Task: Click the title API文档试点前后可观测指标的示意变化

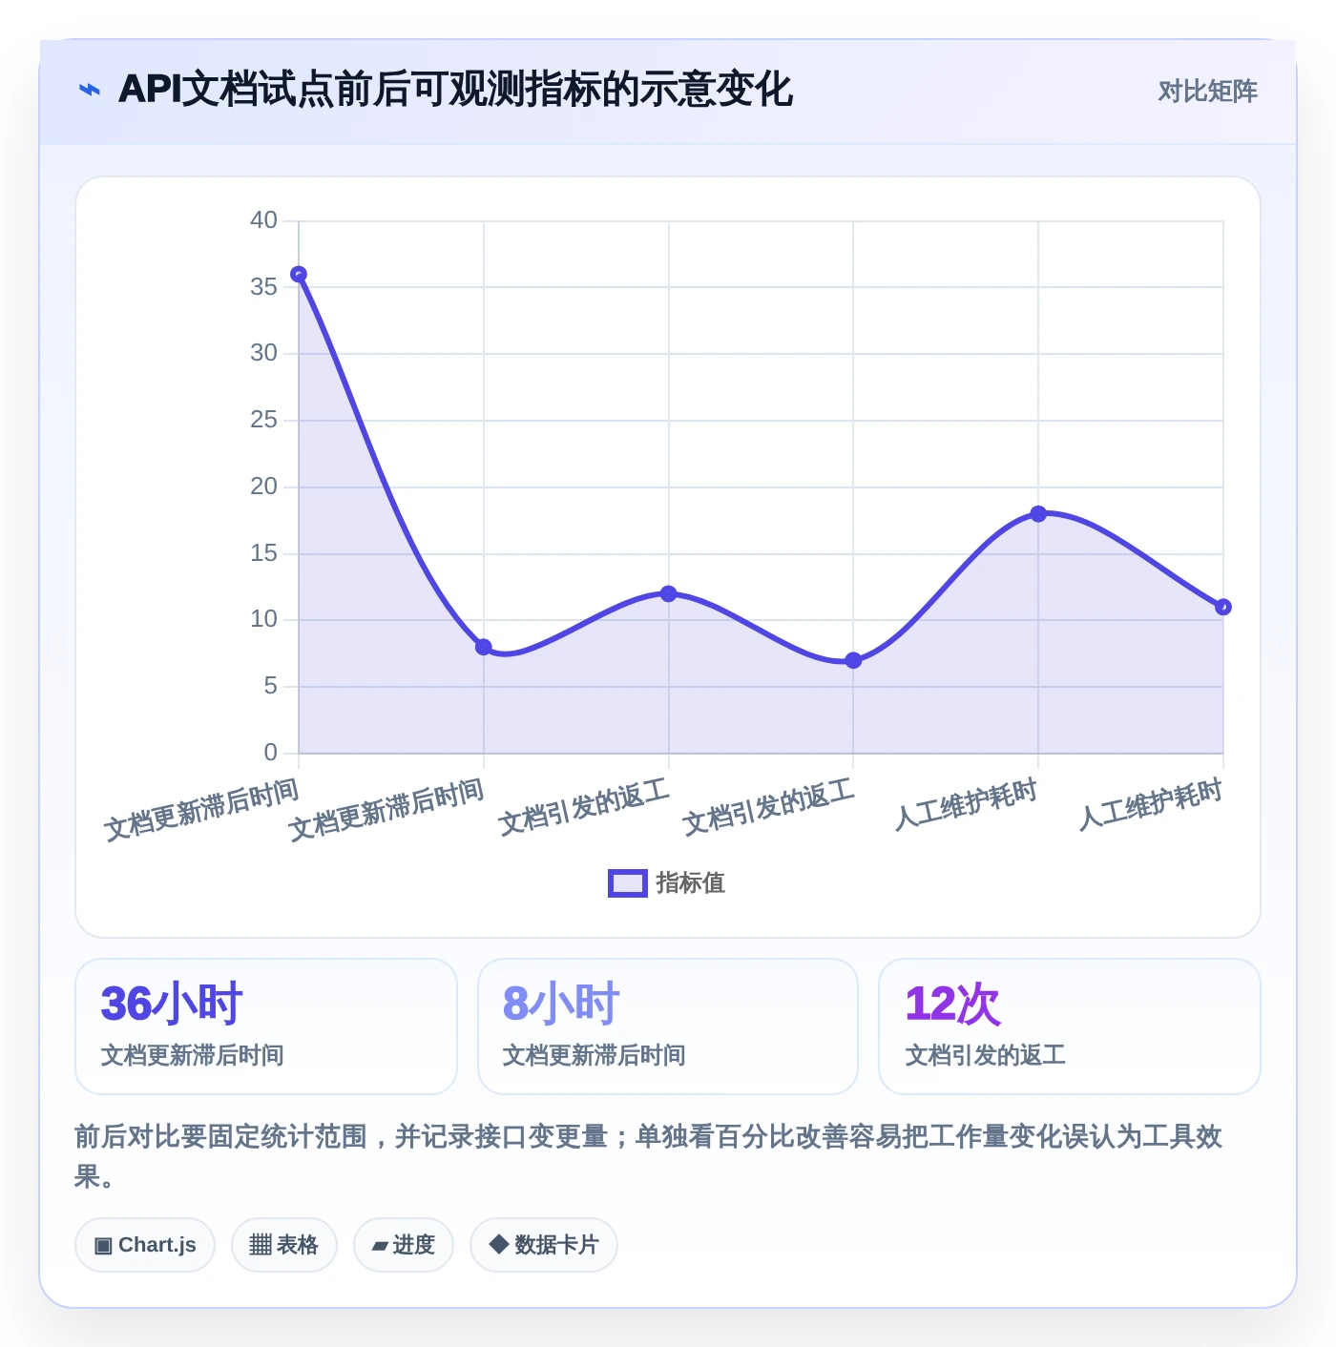Action: click(x=455, y=90)
